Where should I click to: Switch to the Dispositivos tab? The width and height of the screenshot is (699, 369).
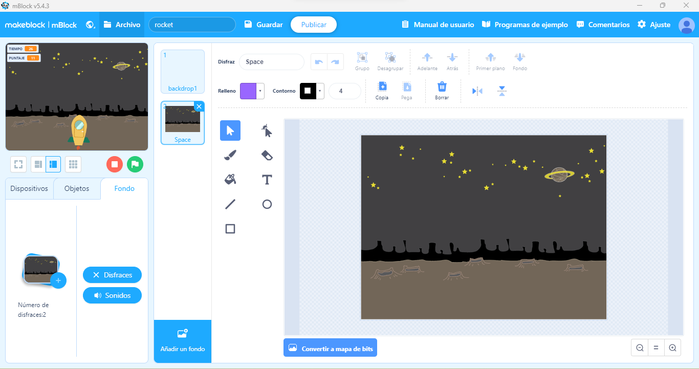pos(29,189)
